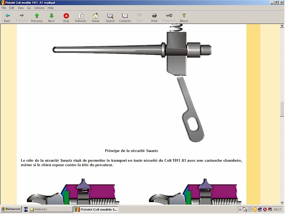Image resolution: width=285 pixels, height=214 pixels.
Task: Click the lower-right colored cutaway diagram
Action: [x=195, y=192]
